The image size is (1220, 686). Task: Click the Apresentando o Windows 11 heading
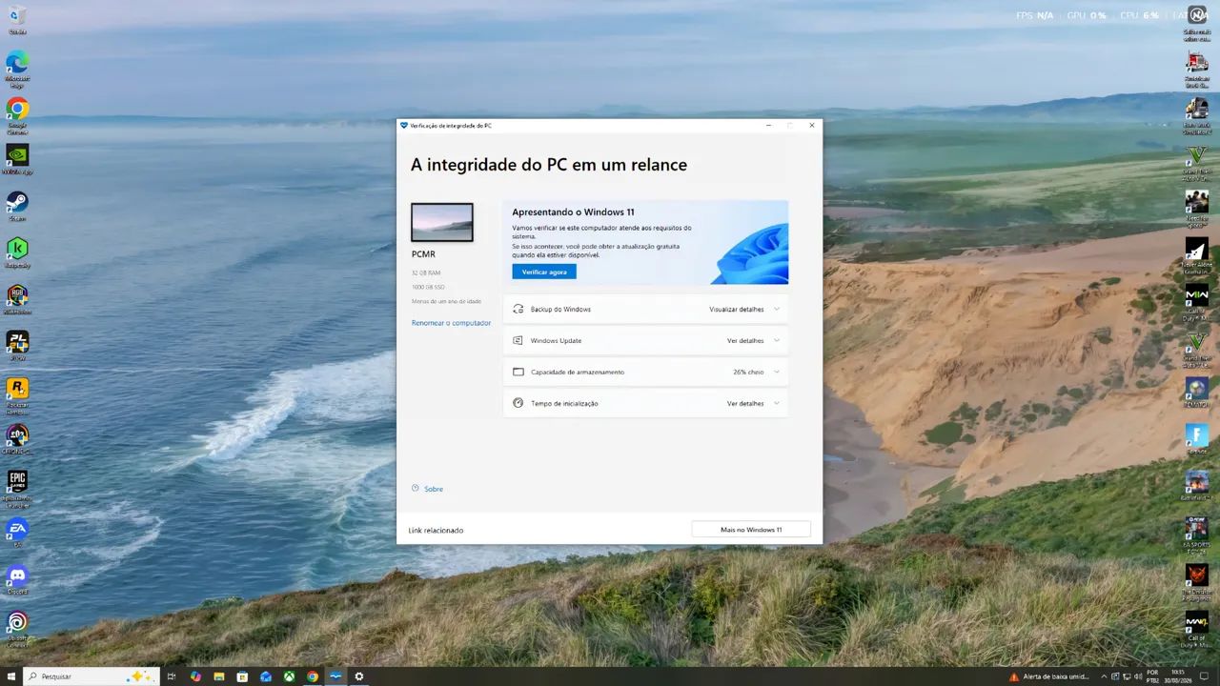tap(573, 212)
